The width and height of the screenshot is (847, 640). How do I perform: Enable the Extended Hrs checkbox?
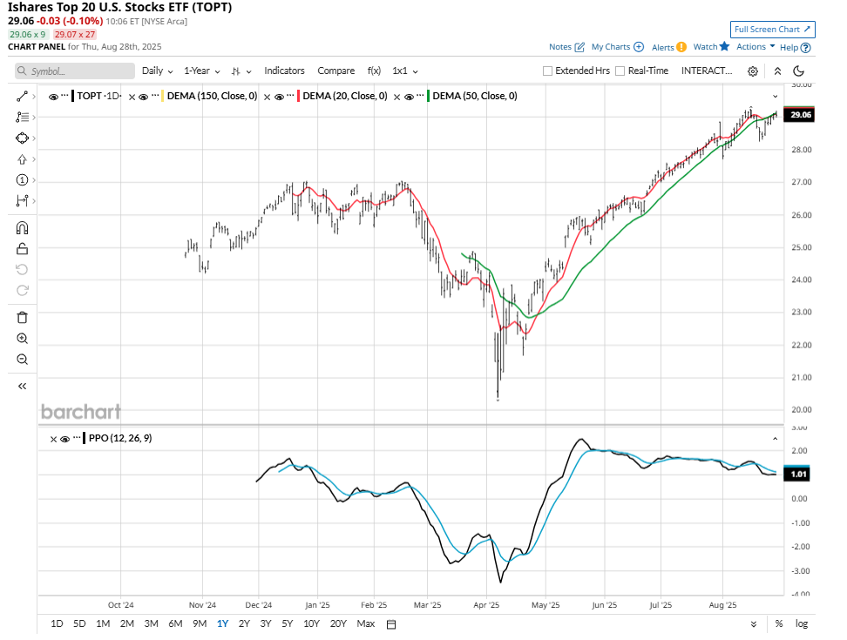[x=547, y=71]
